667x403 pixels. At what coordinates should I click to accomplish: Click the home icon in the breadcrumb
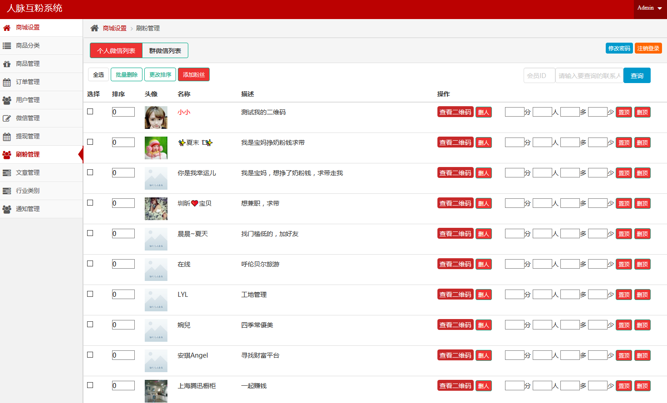pos(94,28)
